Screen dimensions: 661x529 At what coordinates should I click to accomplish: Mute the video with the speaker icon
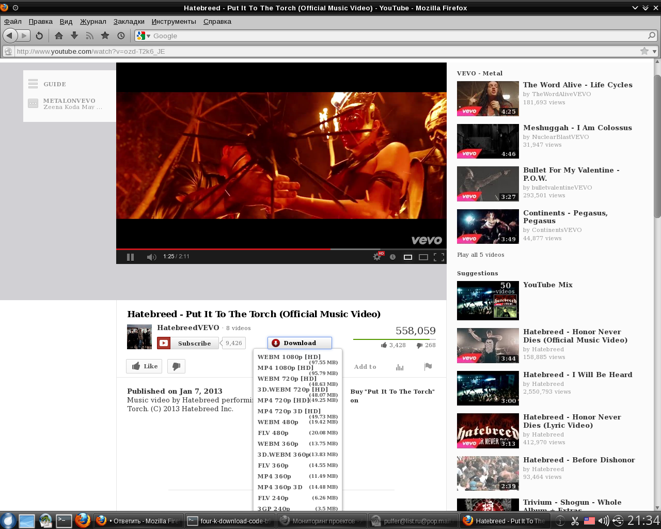[x=151, y=257]
